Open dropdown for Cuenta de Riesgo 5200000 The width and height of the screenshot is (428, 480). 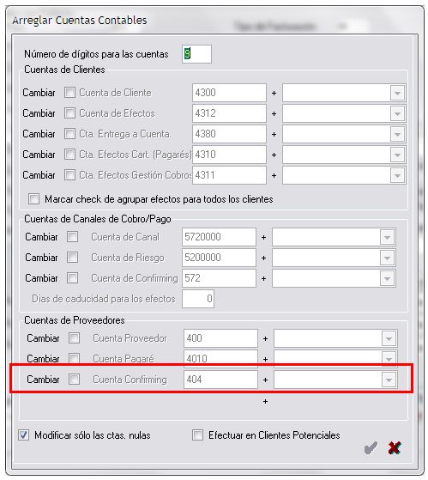[388, 258]
